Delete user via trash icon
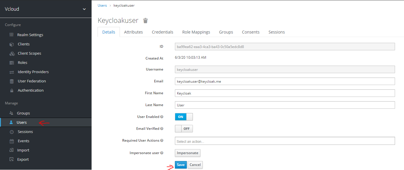The height and width of the screenshot is (170, 404). click(145, 21)
